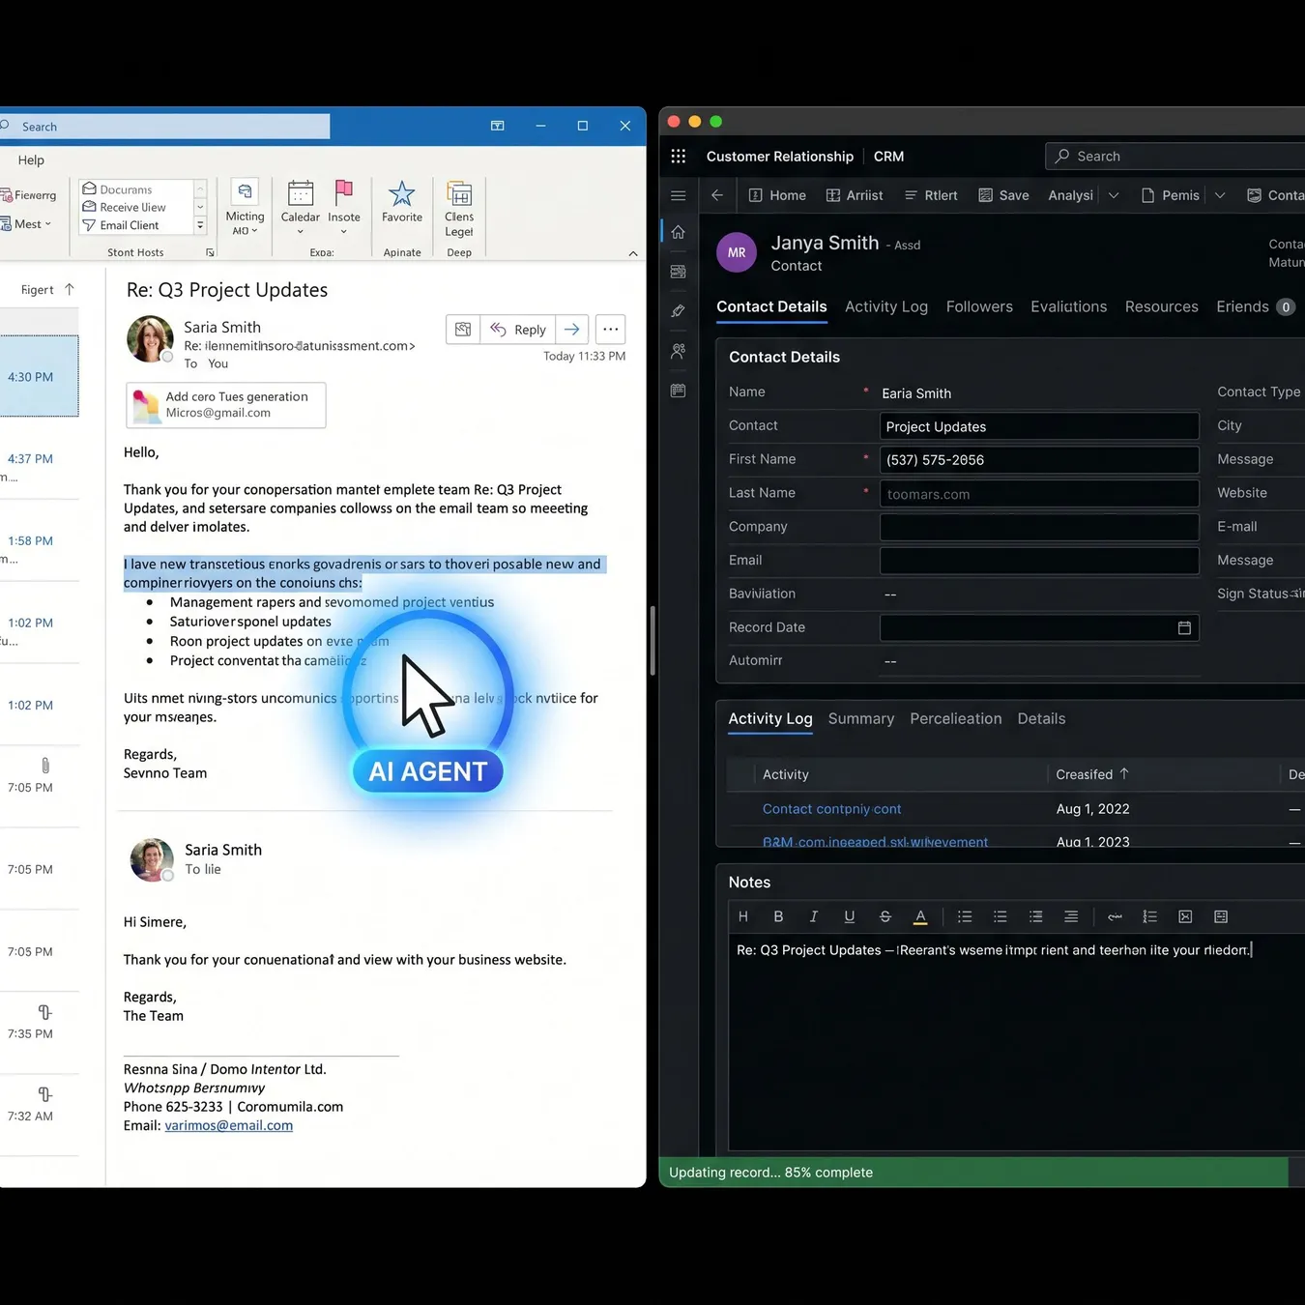Open font color swatch in Notes toolbar

920,916
